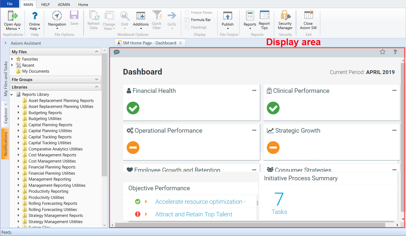Open Attract and Retain Top Talent link
Screen dimensions: 406x236
pos(194,214)
